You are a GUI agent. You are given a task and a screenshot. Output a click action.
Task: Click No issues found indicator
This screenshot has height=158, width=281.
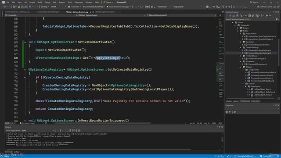click(27, 123)
